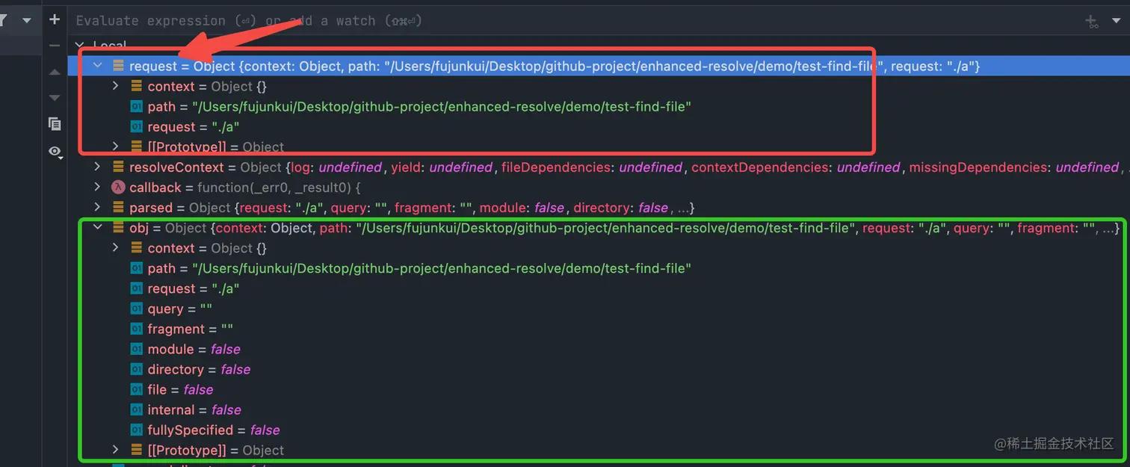
Task: Click the plus New Watch icon
Action: click(55, 19)
